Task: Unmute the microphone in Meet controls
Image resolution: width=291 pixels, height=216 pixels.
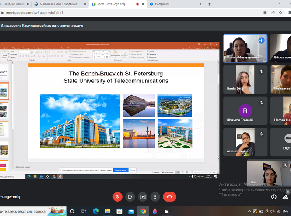Action: tap(117, 197)
